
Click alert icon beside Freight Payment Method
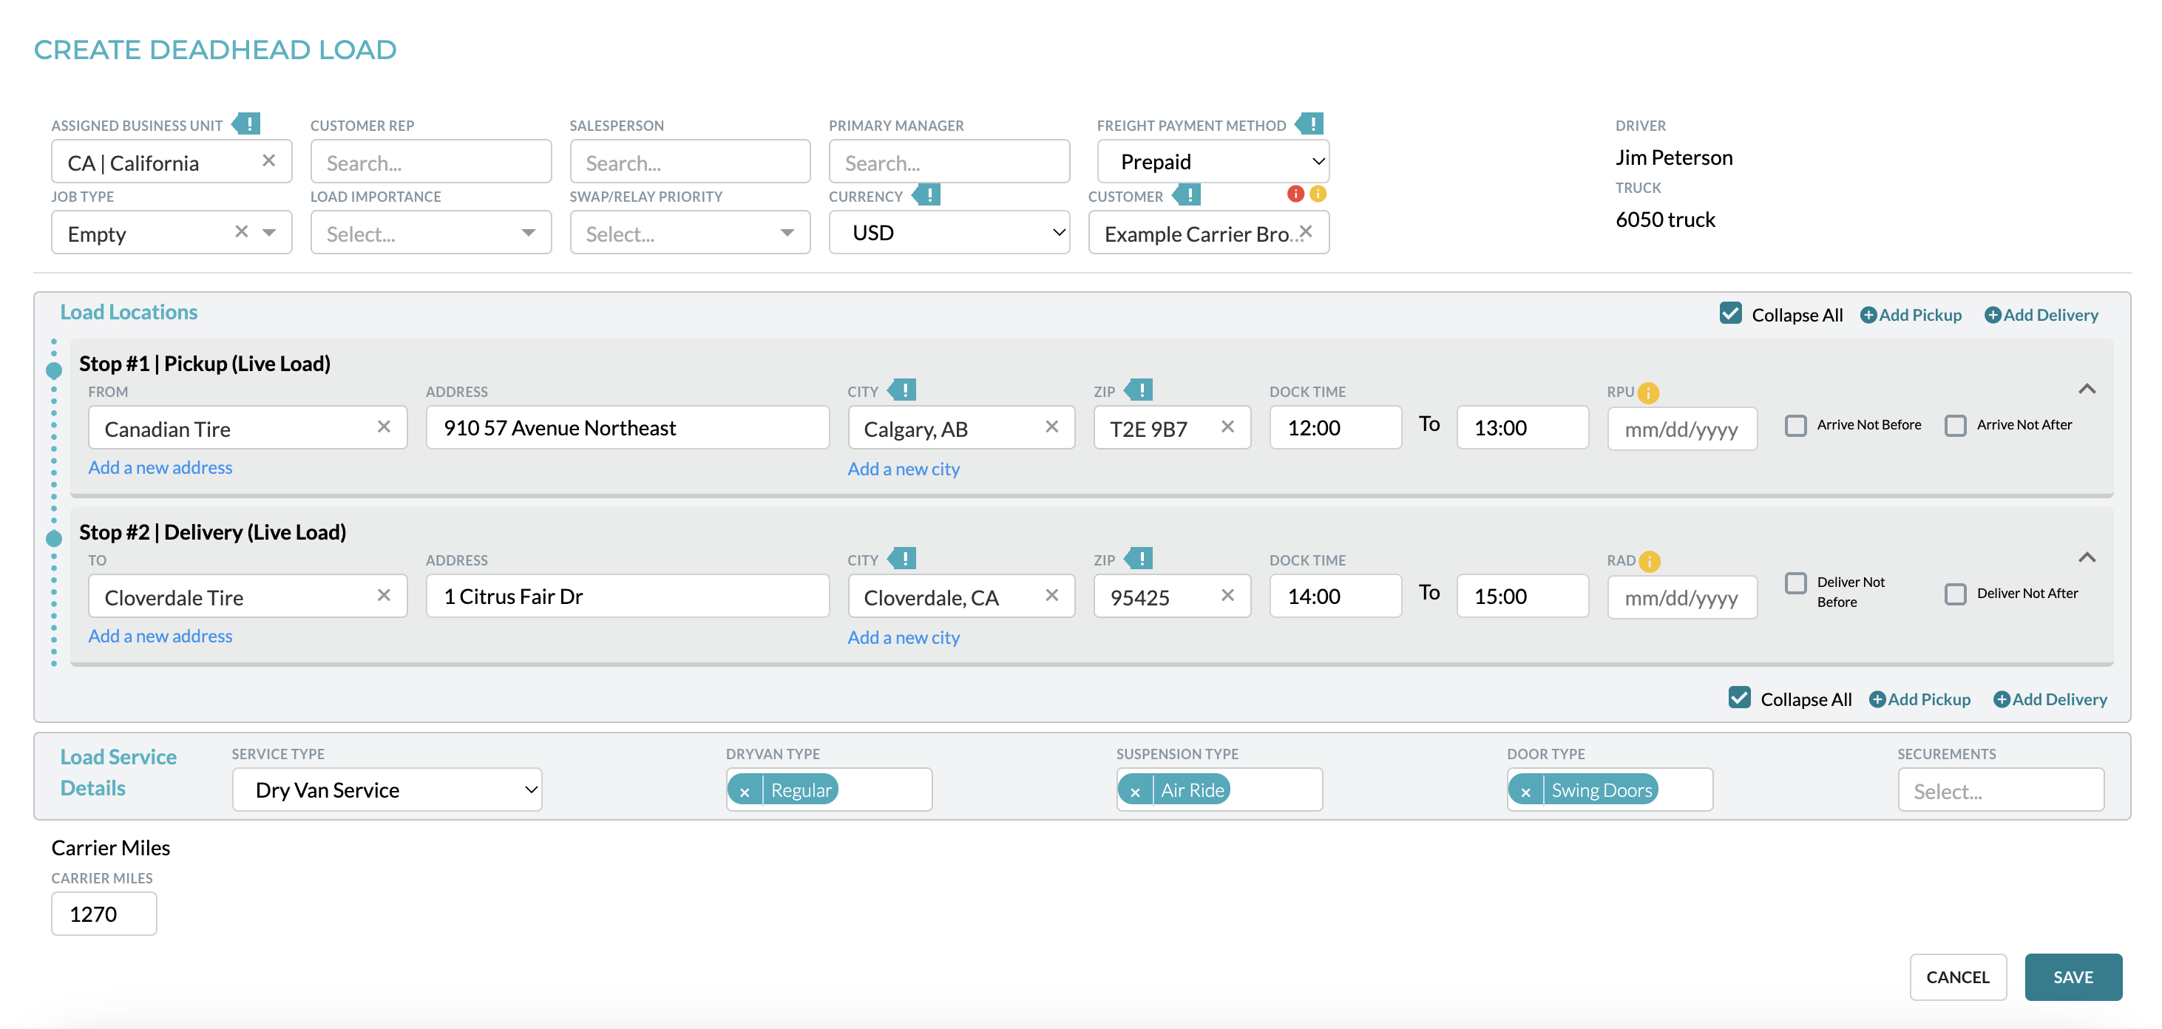tap(1310, 123)
